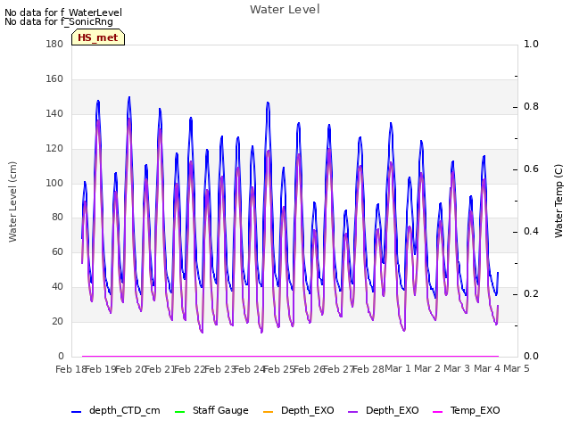
Task: Click the blue depth_CTD_cm legend swatch
Action: 76,412
